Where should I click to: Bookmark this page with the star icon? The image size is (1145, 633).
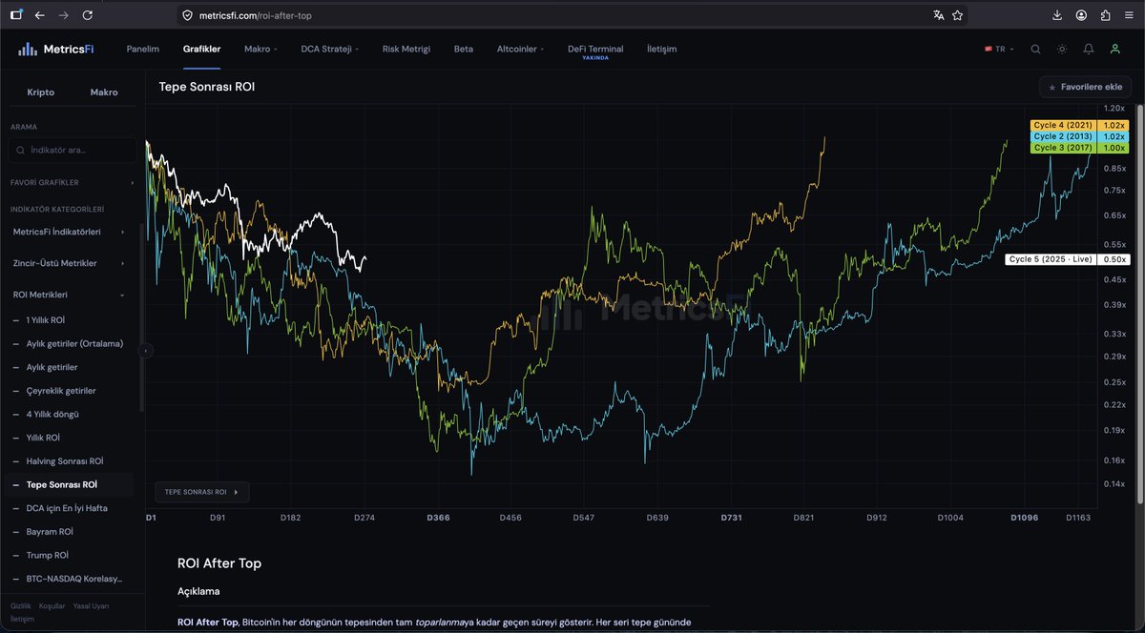tap(957, 15)
